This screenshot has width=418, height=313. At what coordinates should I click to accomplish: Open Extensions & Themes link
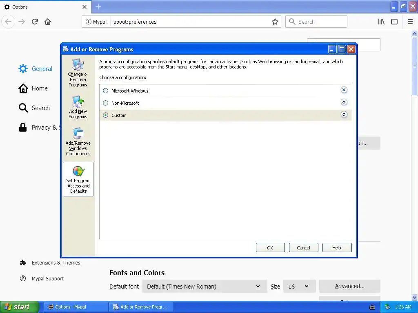pyautogui.click(x=50, y=263)
